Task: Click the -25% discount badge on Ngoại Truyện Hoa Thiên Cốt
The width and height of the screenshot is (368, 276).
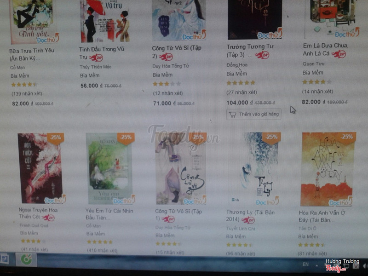Action: [56, 138]
